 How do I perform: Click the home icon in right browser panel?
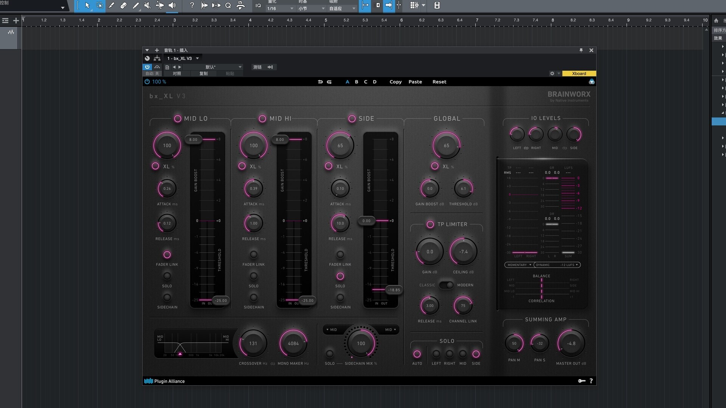pos(716,20)
